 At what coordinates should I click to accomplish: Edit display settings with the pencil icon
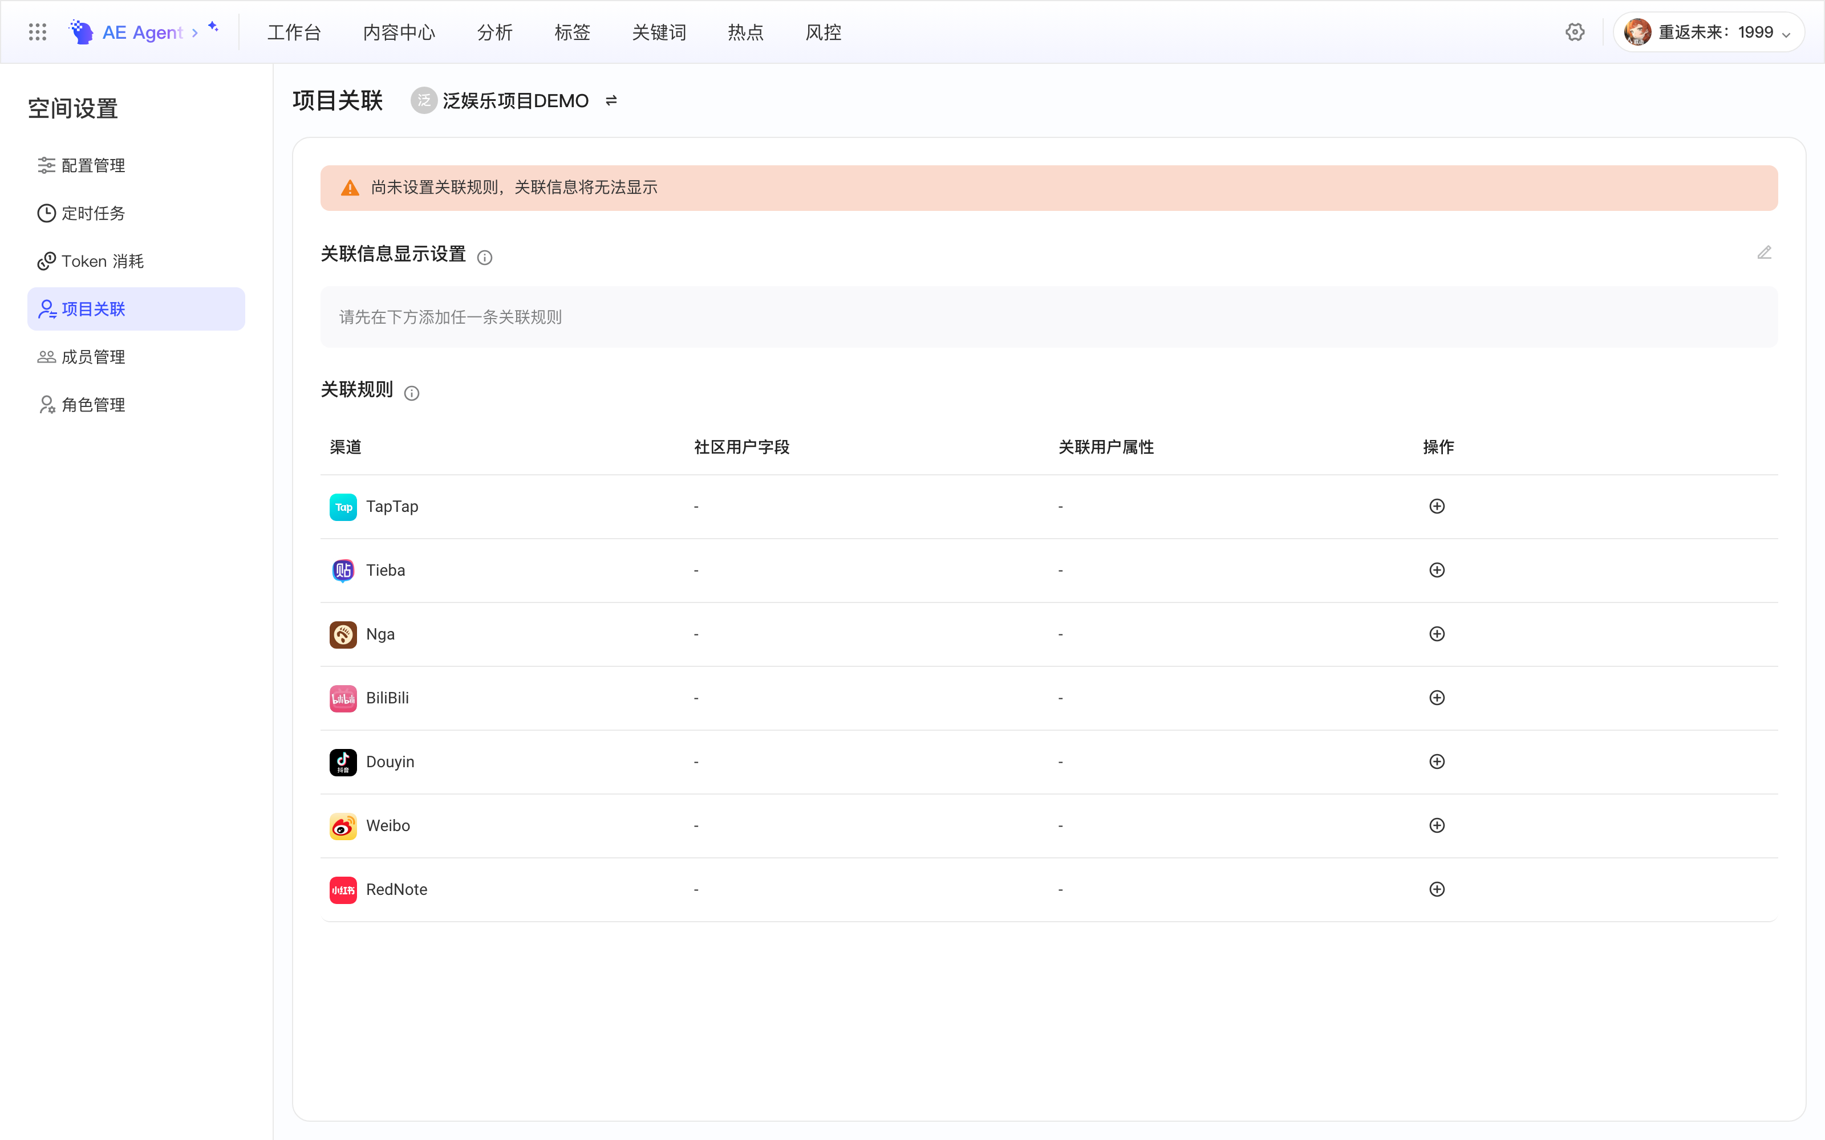[1764, 253]
